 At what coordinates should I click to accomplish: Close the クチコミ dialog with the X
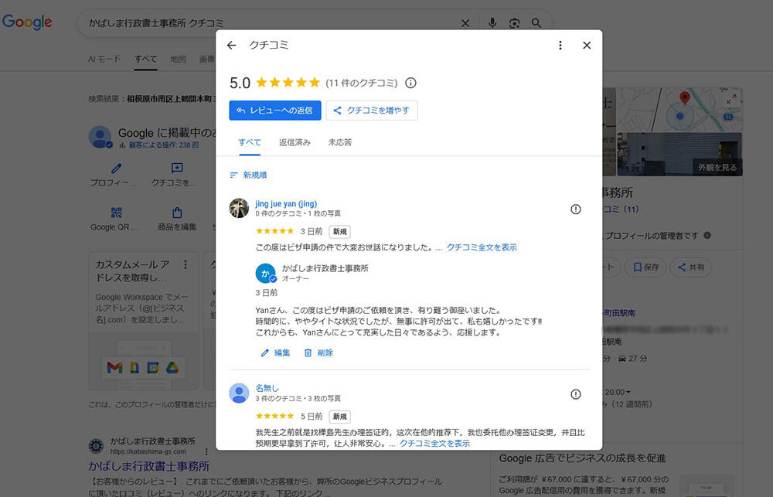tap(587, 46)
